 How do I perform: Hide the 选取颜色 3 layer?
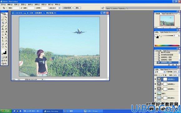click(x=155, y=79)
